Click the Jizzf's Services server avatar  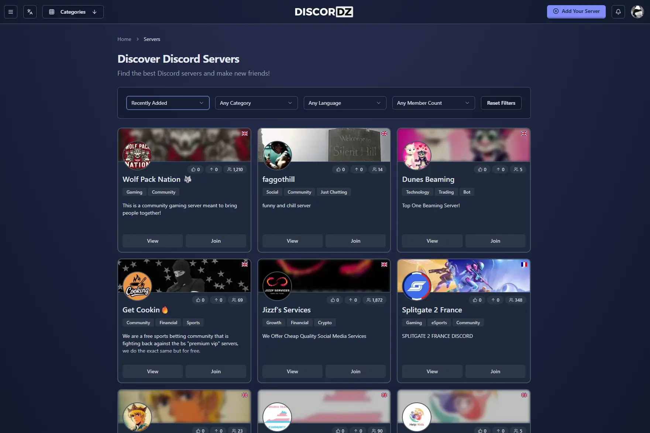pos(277,286)
